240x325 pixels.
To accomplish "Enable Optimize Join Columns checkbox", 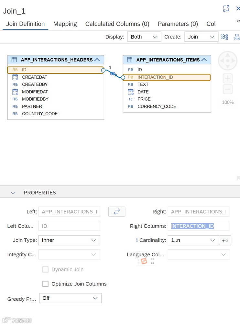I will 46,284.
